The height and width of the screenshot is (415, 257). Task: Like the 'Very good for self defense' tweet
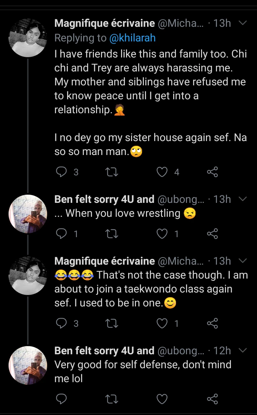click(x=162, y=399)
